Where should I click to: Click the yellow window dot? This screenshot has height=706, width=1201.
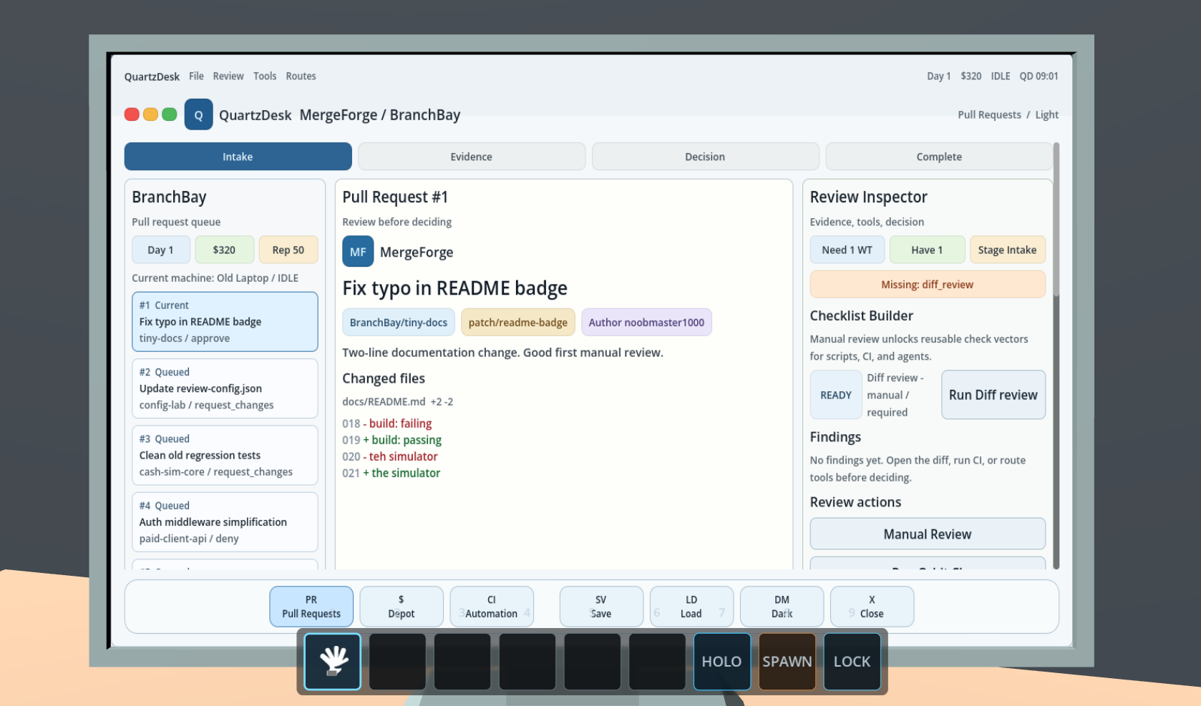[150, 114]
